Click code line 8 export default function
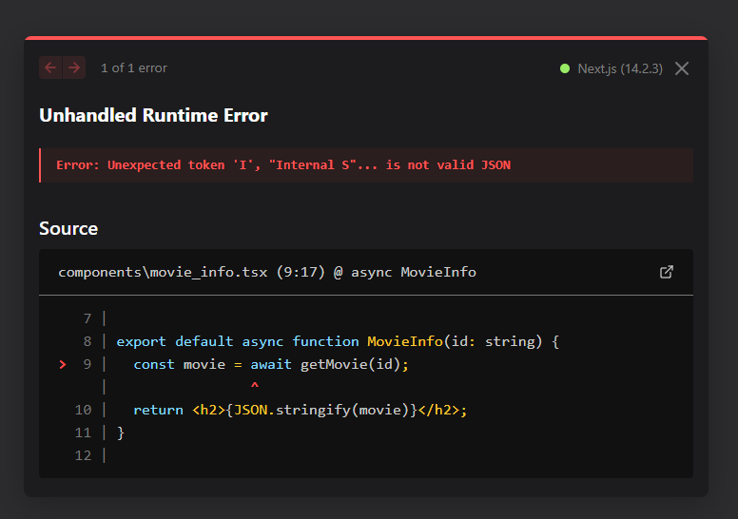738x519 pixels. pos(338,341)
